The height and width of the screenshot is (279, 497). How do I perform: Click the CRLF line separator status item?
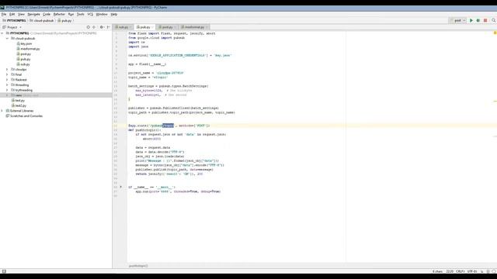(x=461, y=271)
